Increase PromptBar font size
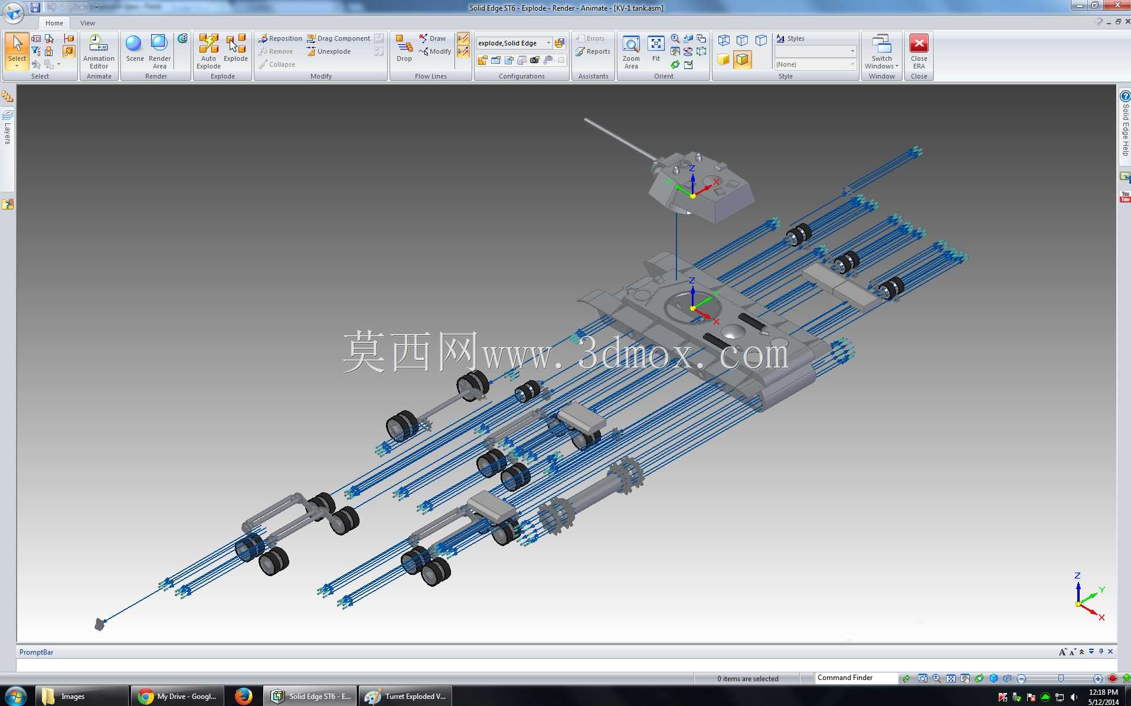 pyautogui.click(x=1063, y=652)
